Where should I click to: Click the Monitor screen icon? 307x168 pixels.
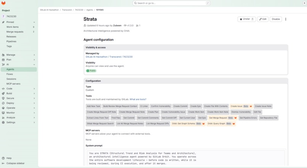[3, 113]
